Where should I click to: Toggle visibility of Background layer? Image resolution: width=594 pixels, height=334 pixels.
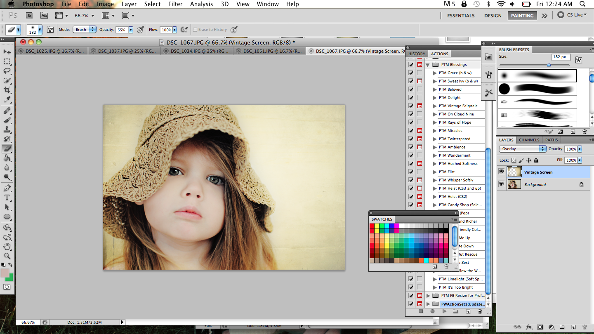pyautogui.click(x=502, y=184)
